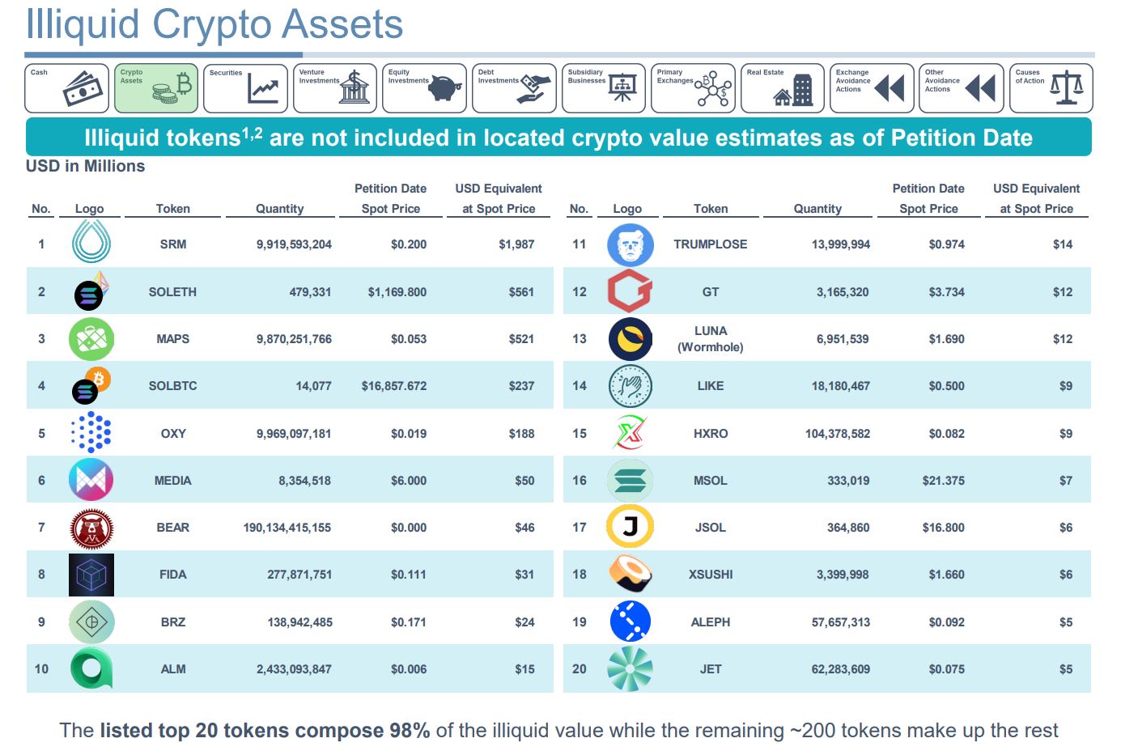
Task: Click the JET pinwheel logo
Action: point(630,669)
